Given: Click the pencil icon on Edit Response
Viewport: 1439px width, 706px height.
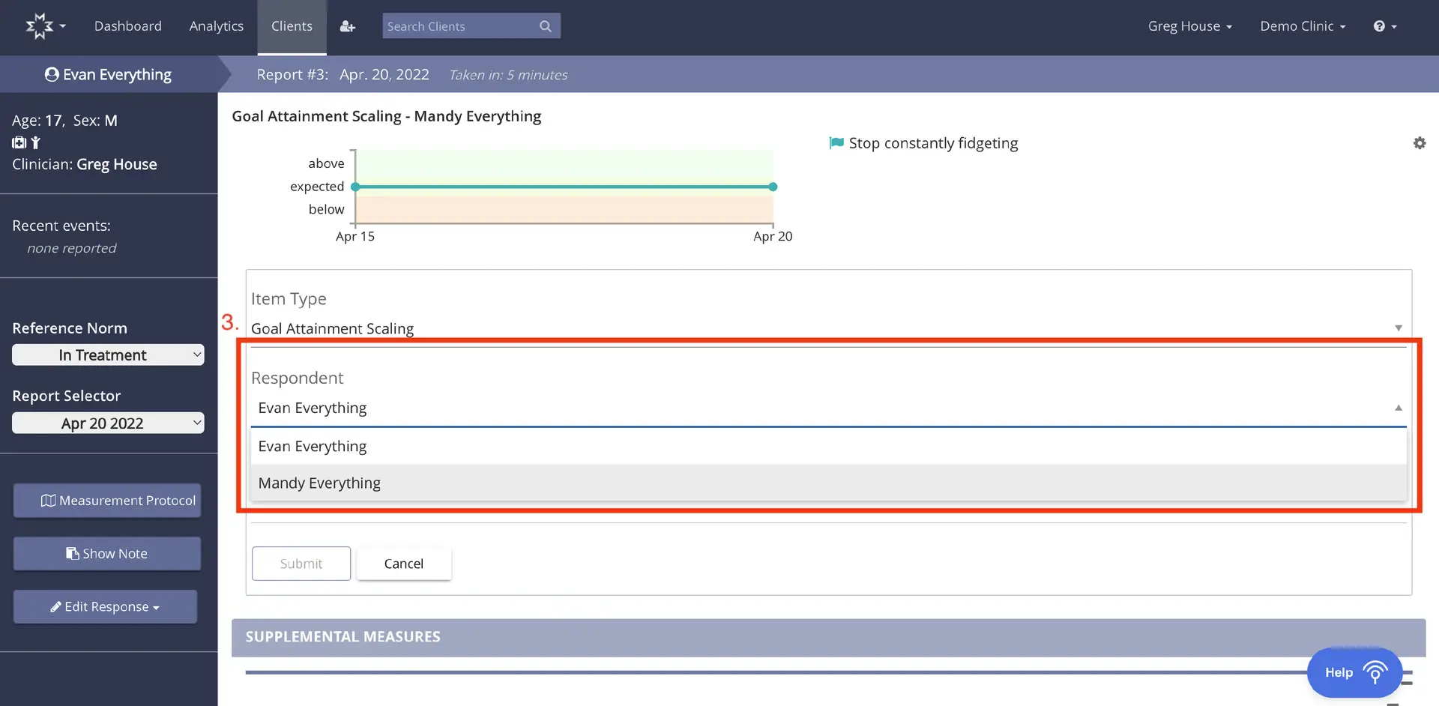Looking at the screenshot, I should tap(55, 606).
